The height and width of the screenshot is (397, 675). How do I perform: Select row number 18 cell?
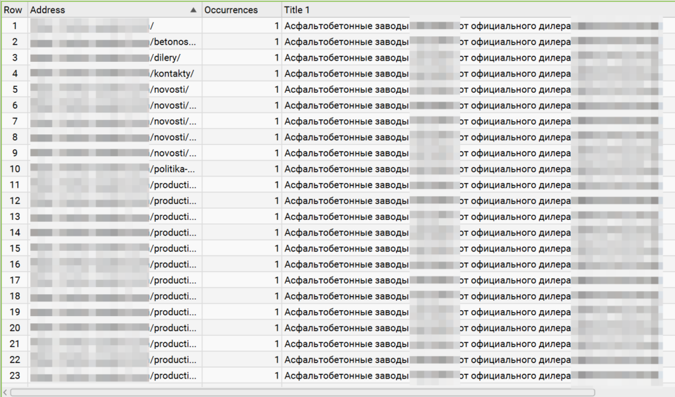point(15,296)
